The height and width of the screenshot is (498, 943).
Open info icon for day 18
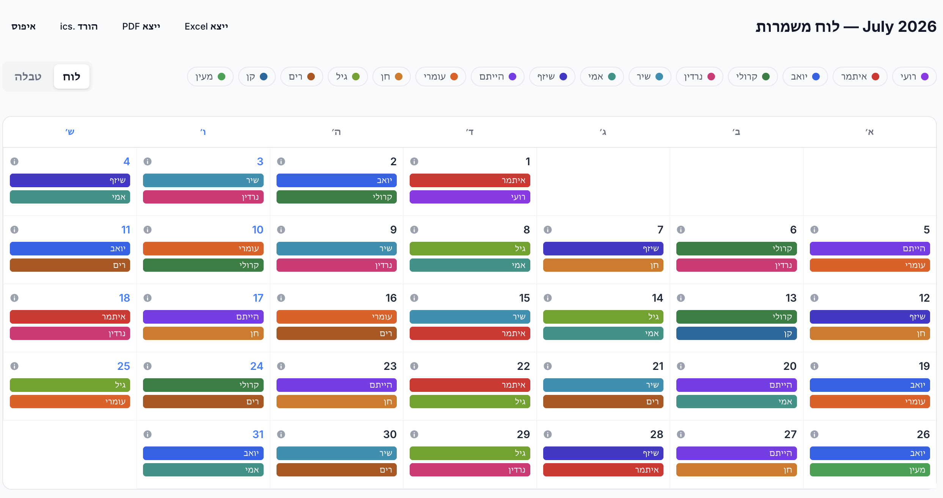coord(14,298)
